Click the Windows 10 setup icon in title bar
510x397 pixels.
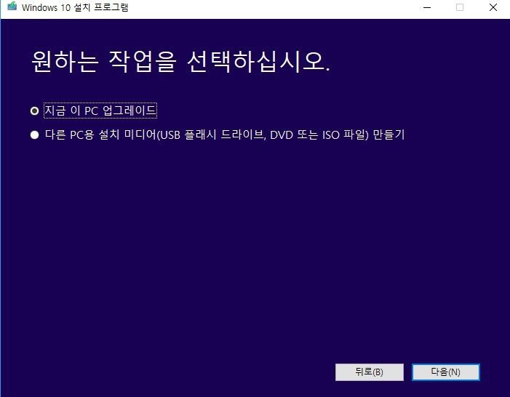pyautogui.click(x=12, y=7)
